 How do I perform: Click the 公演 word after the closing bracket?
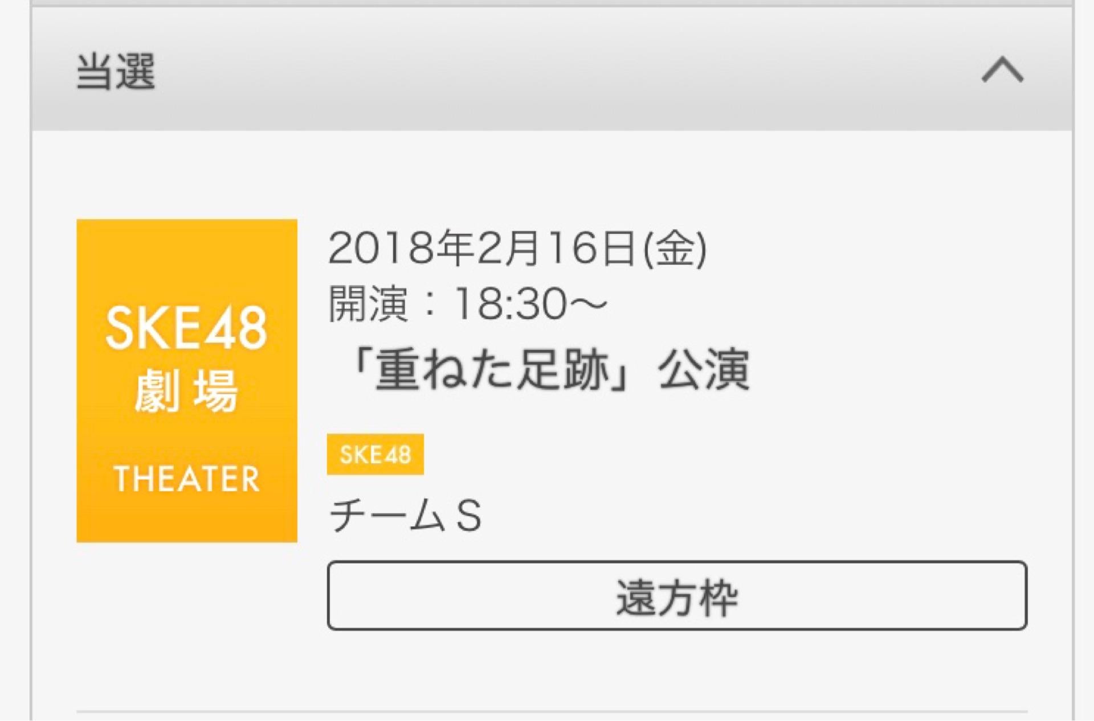[704, 369]
